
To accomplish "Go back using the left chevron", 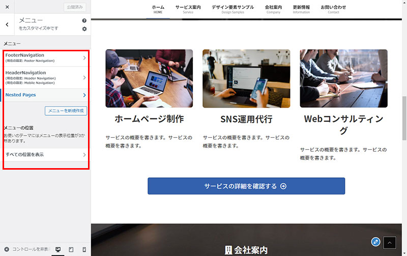I will [x=7, y=24].
